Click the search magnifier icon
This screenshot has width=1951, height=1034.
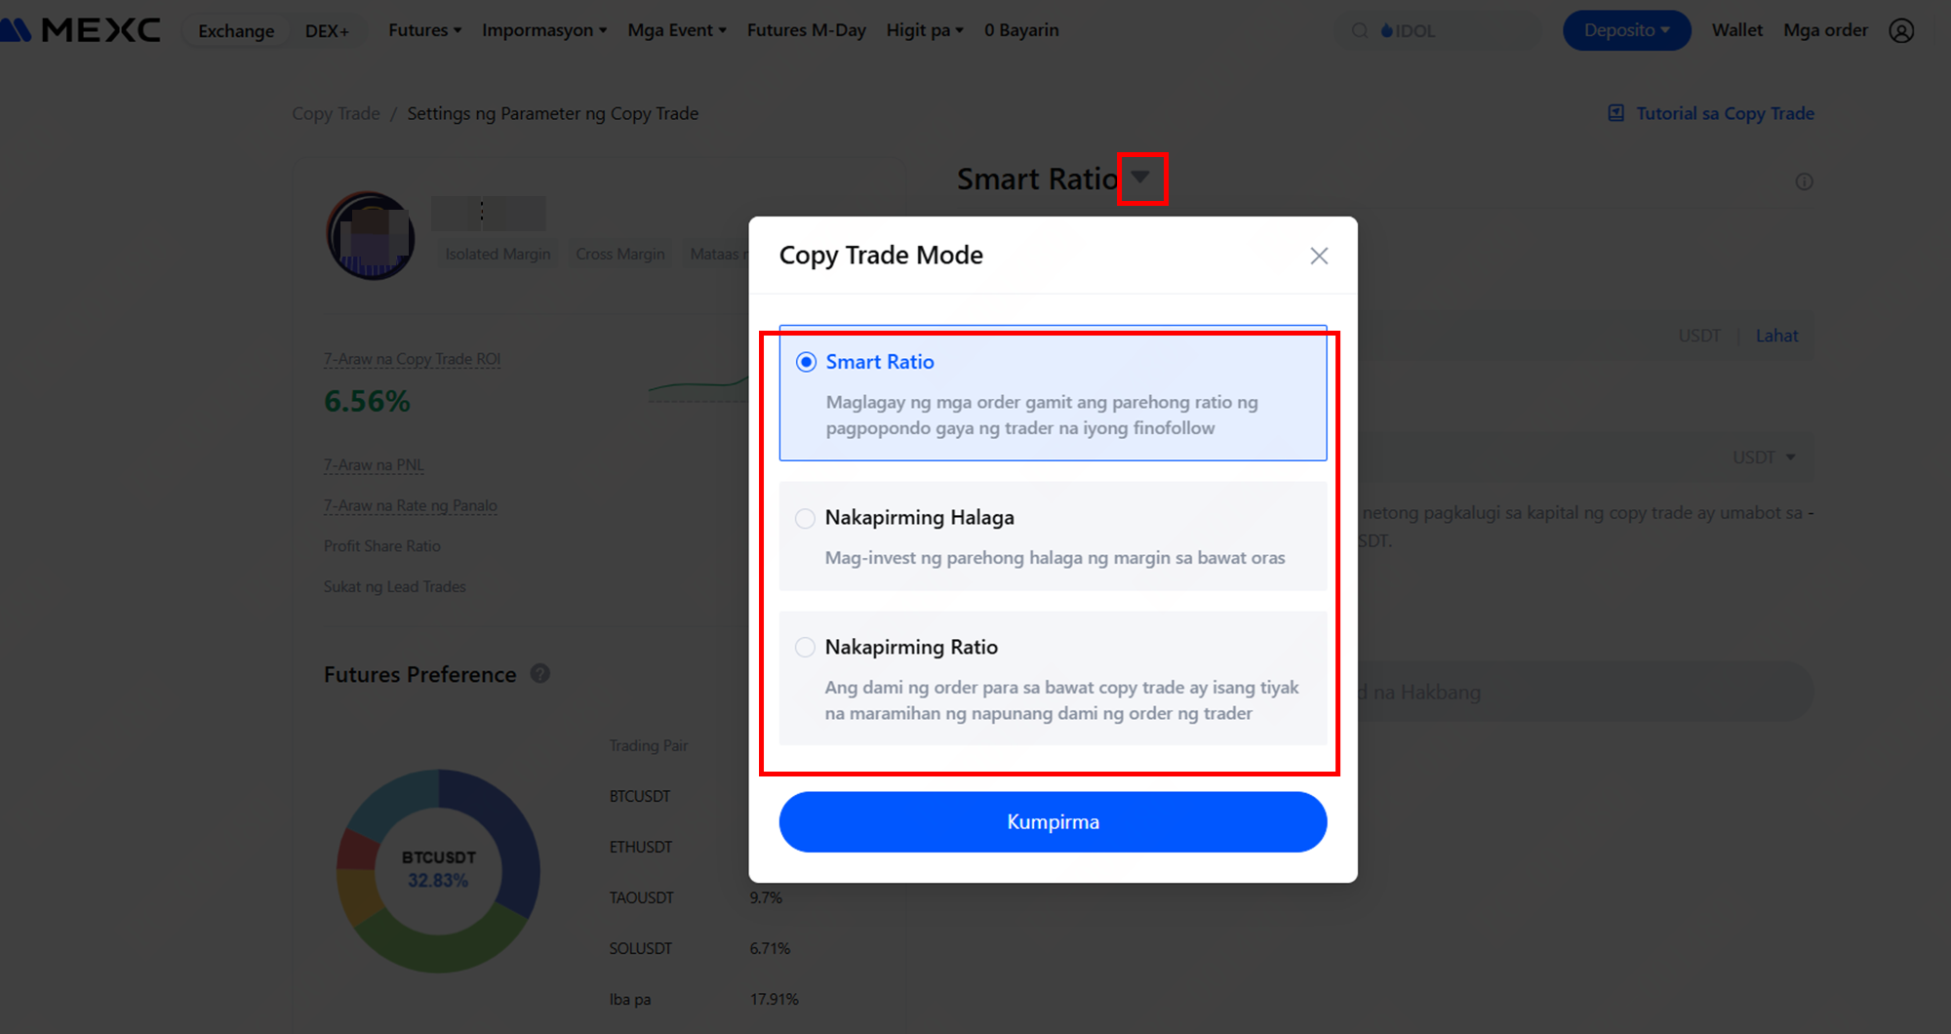coord(1359,31)
